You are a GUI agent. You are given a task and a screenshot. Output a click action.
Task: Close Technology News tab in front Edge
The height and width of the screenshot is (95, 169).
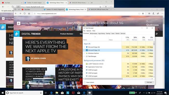(x=85, y=9)
